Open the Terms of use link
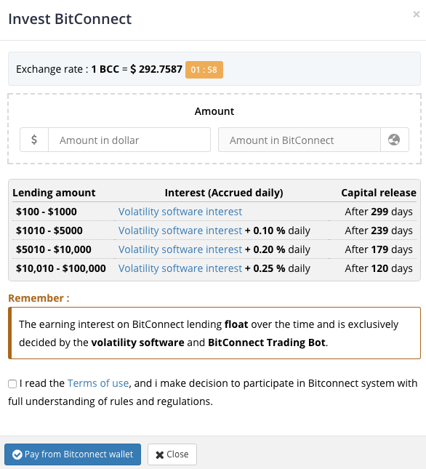 (x=98, y=383)
